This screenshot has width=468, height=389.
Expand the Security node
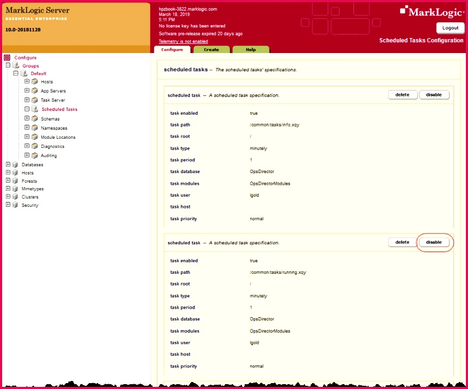[x=8, y=204]
